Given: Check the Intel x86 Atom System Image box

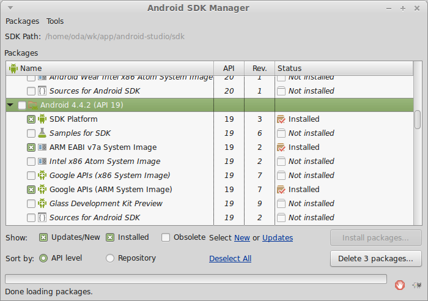Looking at the screenshot, I should [x=31, y=162].
